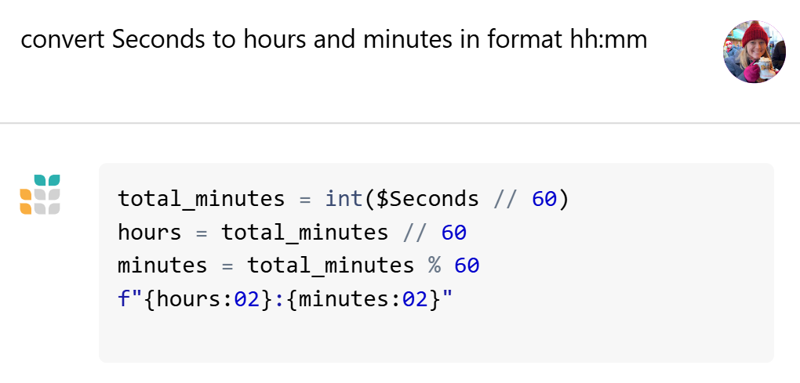Click the "hours" variable on the second line

pos(150,233)
